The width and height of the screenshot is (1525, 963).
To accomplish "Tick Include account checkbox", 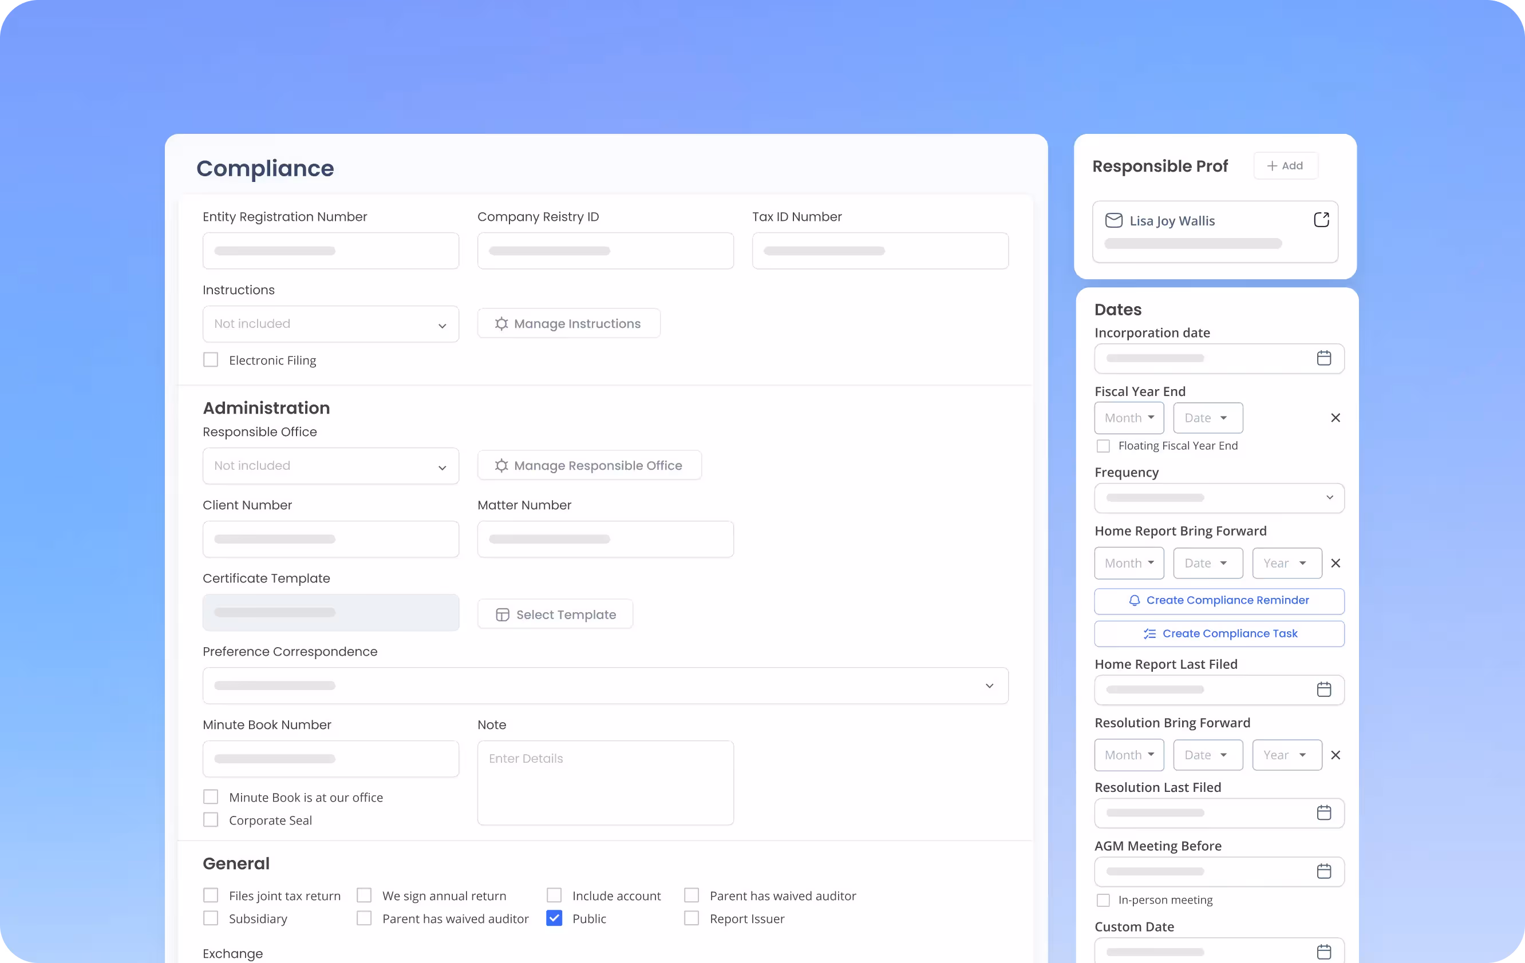I will (x=554, y=894).
